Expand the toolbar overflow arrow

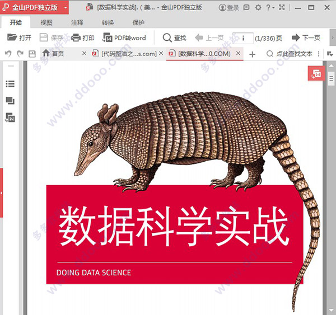coord(332,38)
